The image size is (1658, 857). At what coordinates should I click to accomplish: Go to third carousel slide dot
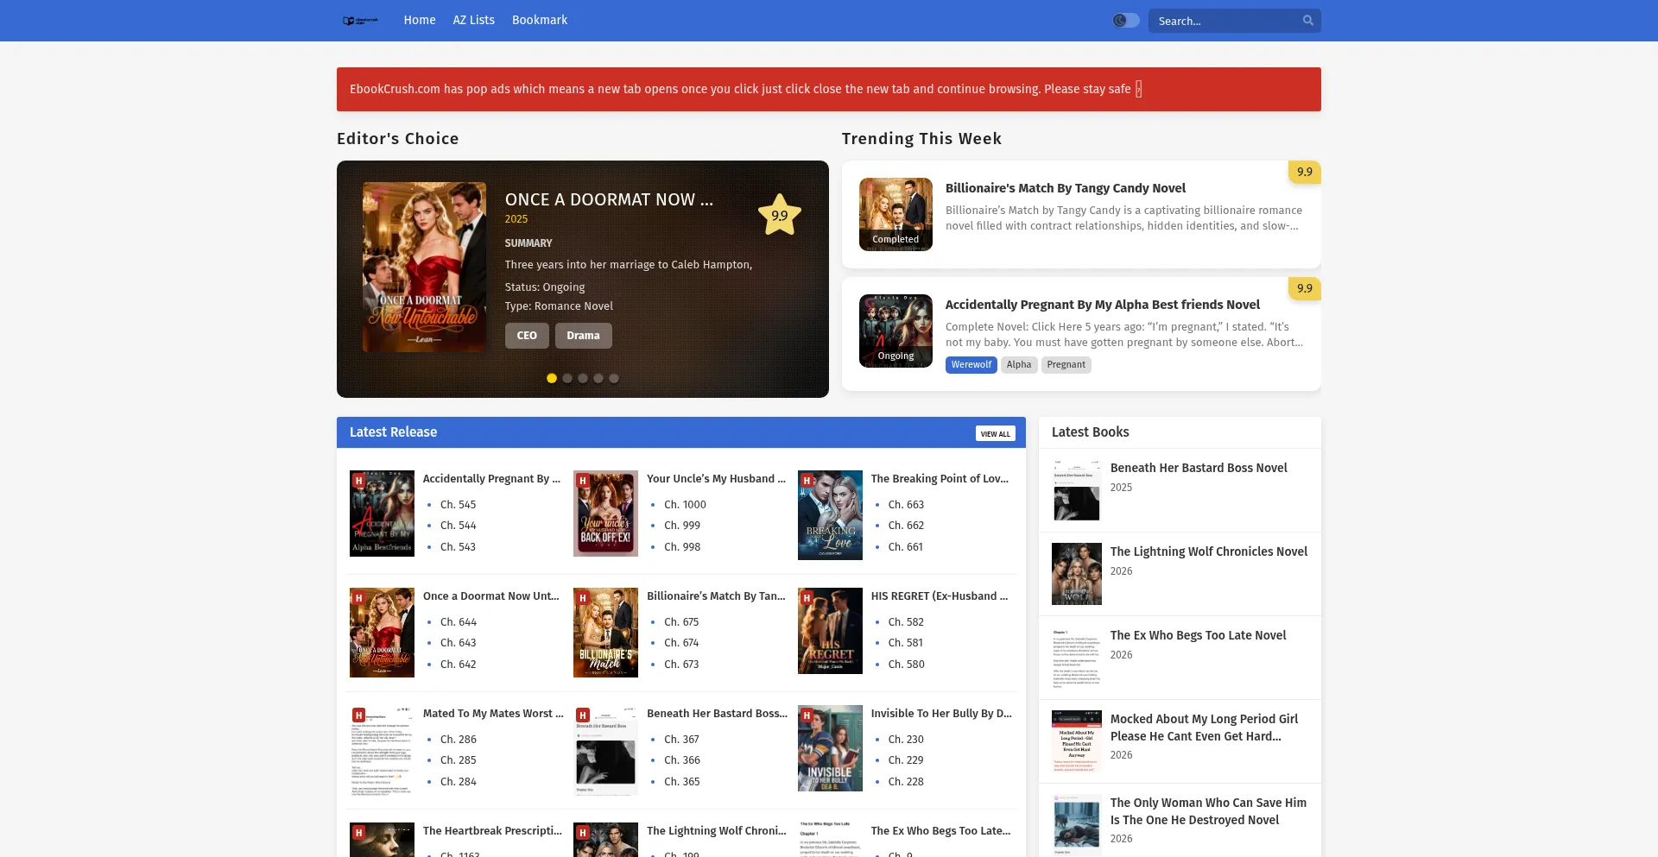click(x=583, y=378)
